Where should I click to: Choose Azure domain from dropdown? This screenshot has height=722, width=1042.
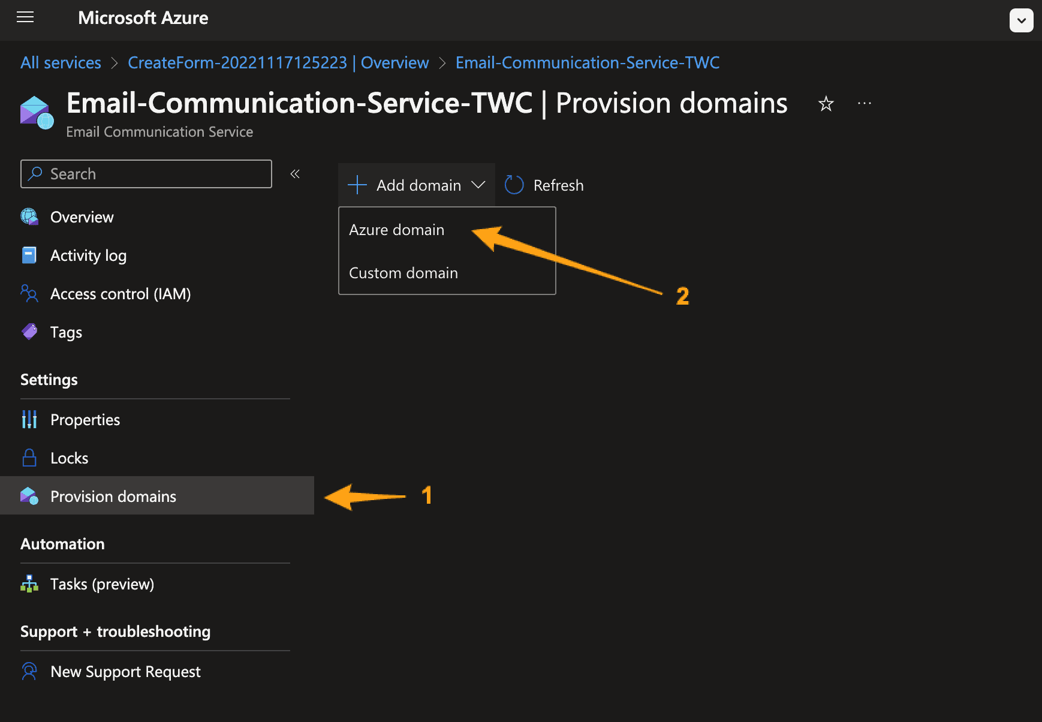447,230
